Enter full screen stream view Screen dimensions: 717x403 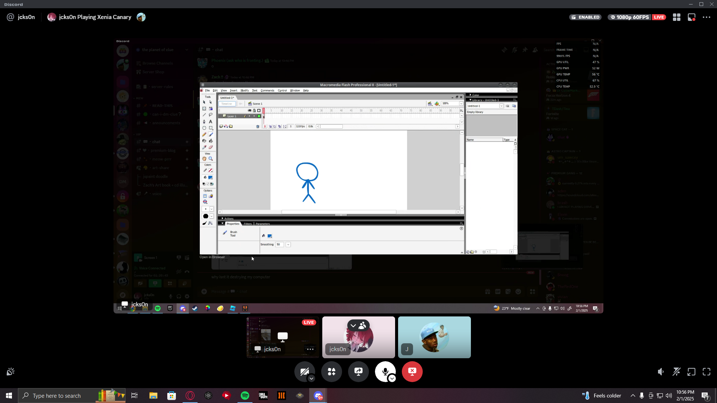click(x=706, y=372)
